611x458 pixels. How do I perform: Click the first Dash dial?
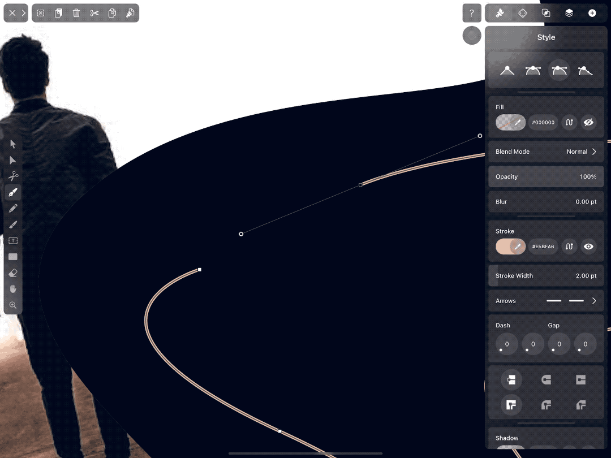pos(507,344)
